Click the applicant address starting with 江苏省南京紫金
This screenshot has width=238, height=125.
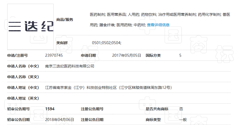(108, 88)
